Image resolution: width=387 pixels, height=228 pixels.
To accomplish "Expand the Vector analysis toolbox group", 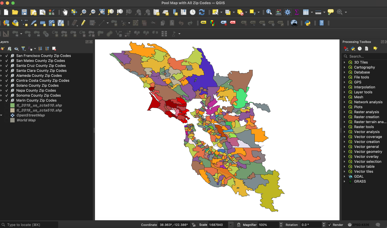I will pos(345,132).
